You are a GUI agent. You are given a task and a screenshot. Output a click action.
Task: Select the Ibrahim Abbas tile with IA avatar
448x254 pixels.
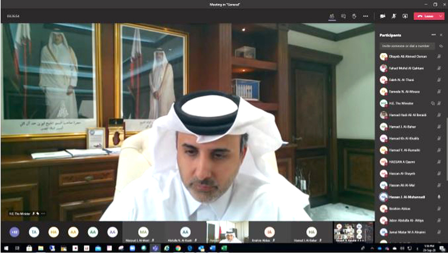(269, 232)
